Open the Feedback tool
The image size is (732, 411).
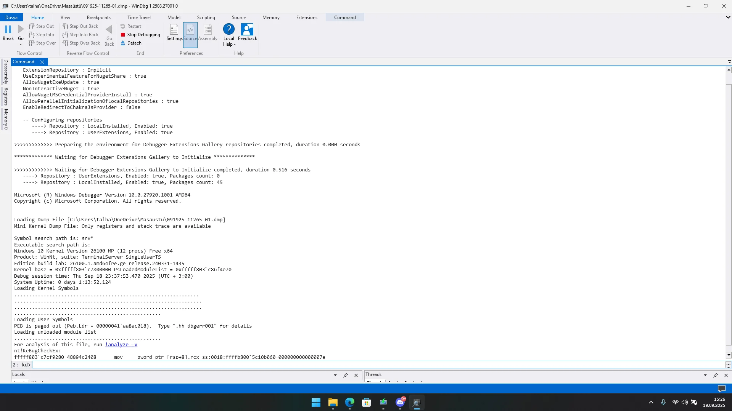(x=248, y=32)
